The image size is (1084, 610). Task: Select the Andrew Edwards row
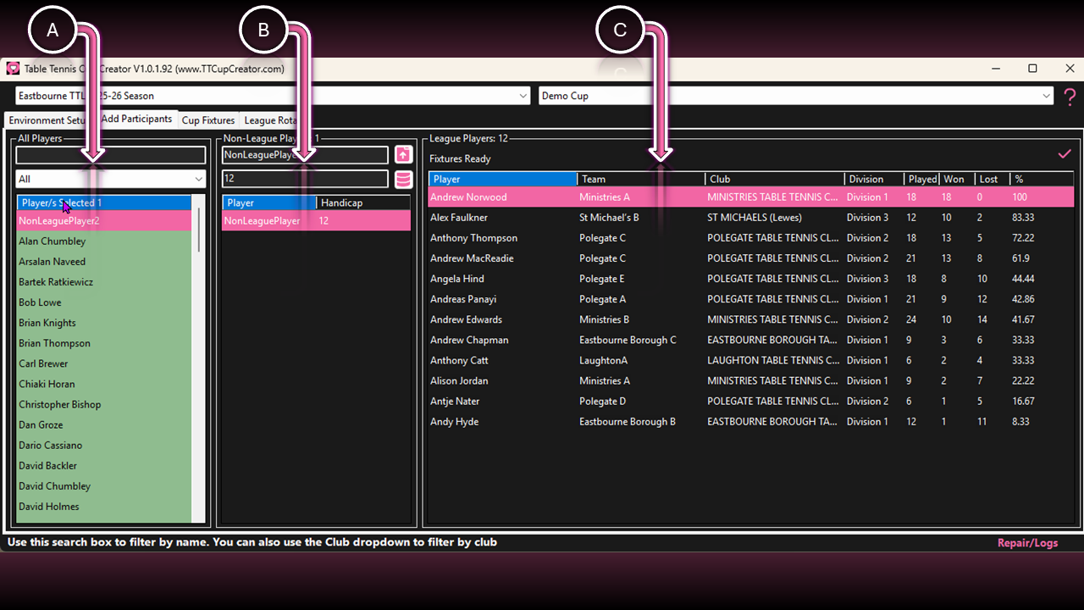click(751, 319)
